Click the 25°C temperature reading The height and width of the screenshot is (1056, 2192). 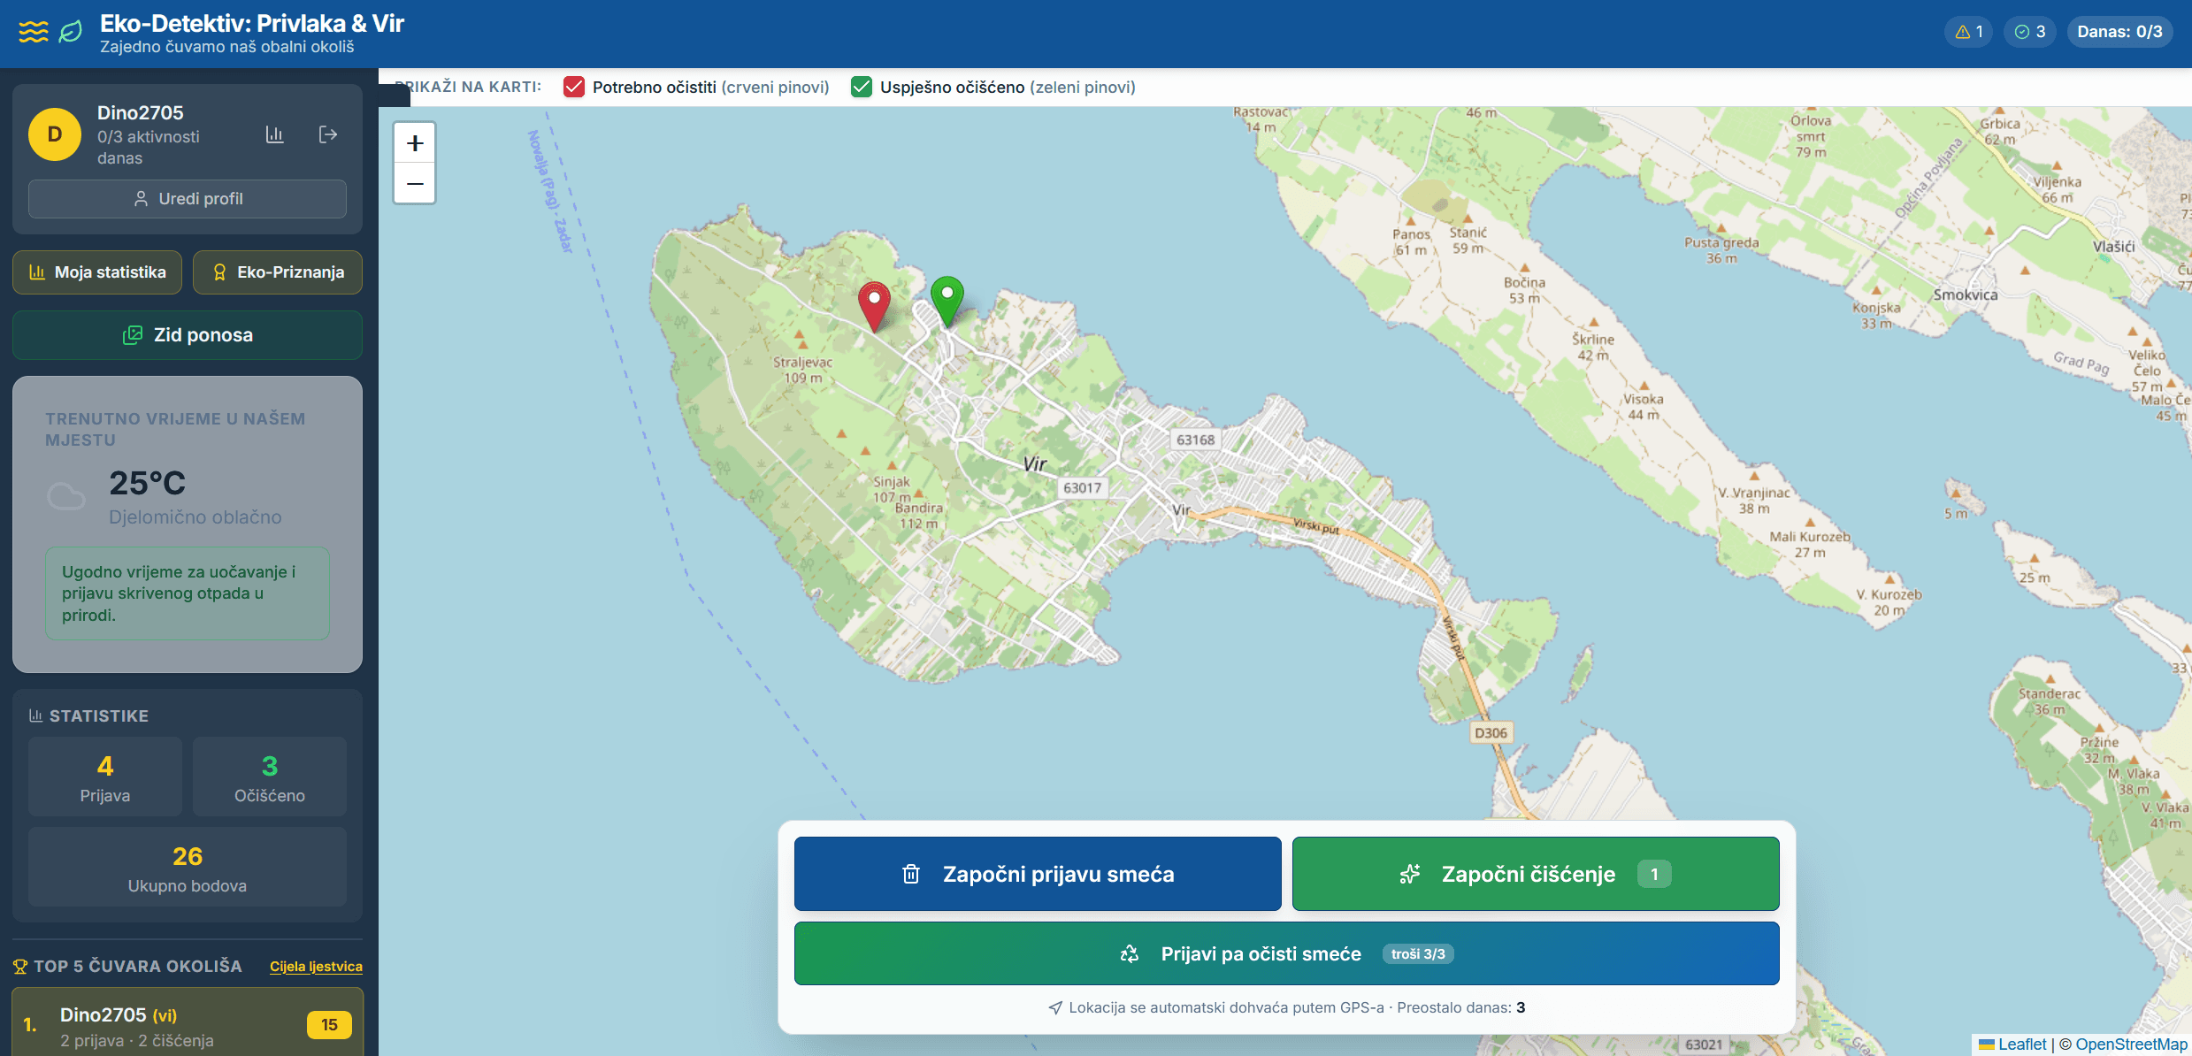(x=148, y=483)
